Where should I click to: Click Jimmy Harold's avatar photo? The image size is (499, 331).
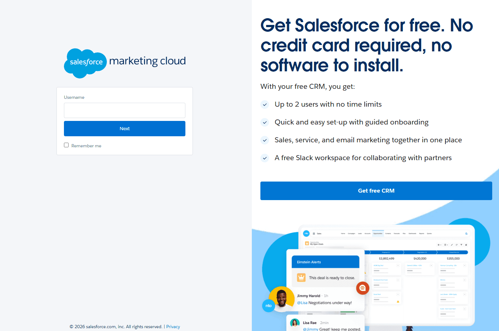point(281,299)
